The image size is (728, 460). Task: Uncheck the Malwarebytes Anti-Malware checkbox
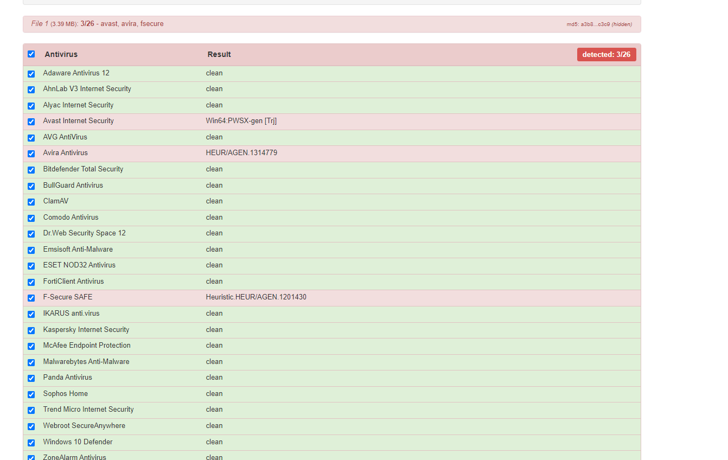pyautogui.click(x=31, y=362)
